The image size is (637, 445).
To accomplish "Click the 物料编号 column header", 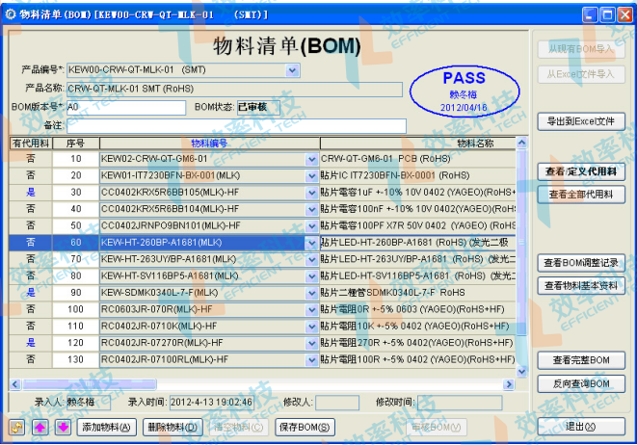I will coord(209,143).
